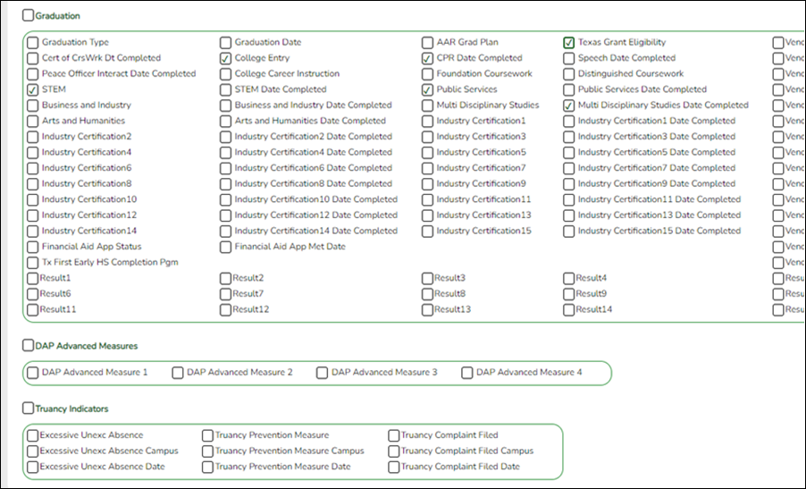Tick the Result4 checkbox
Screen dimensions: 806x489
(x=569, y=279)
